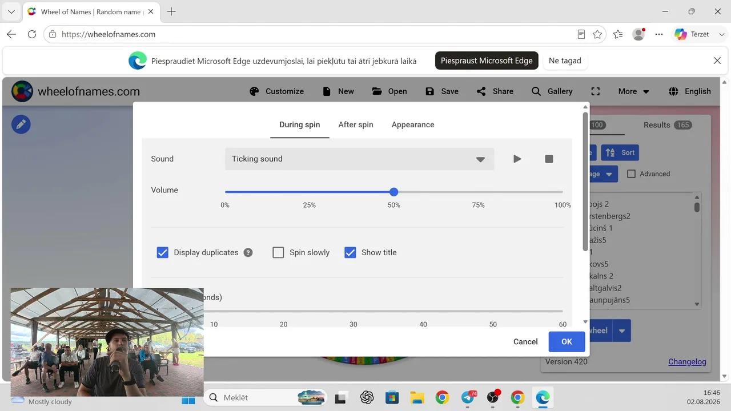Click the Meklēt taskbar search box
Screen dimensions: 731x411
click(266, 397)
